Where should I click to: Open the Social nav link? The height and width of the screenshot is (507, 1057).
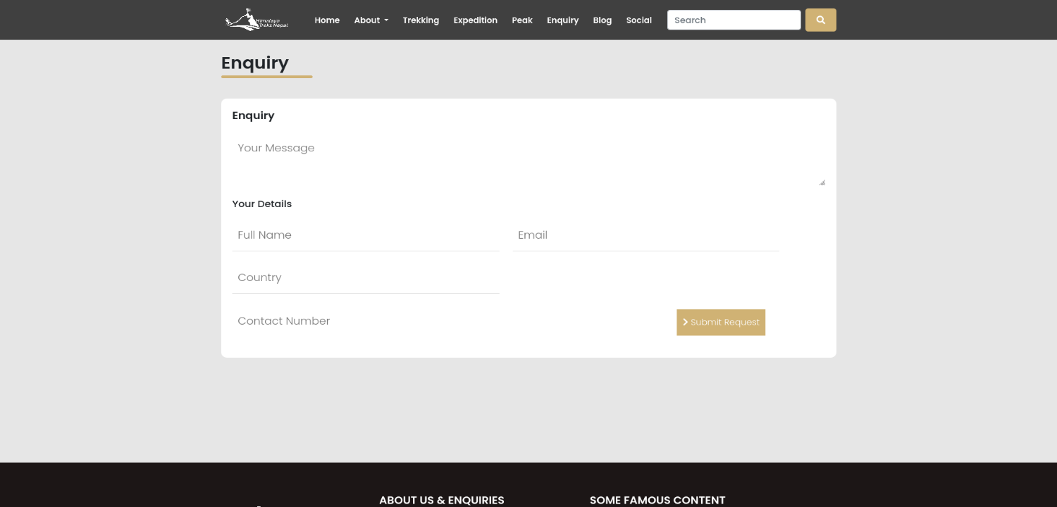[x=639, y=20]
